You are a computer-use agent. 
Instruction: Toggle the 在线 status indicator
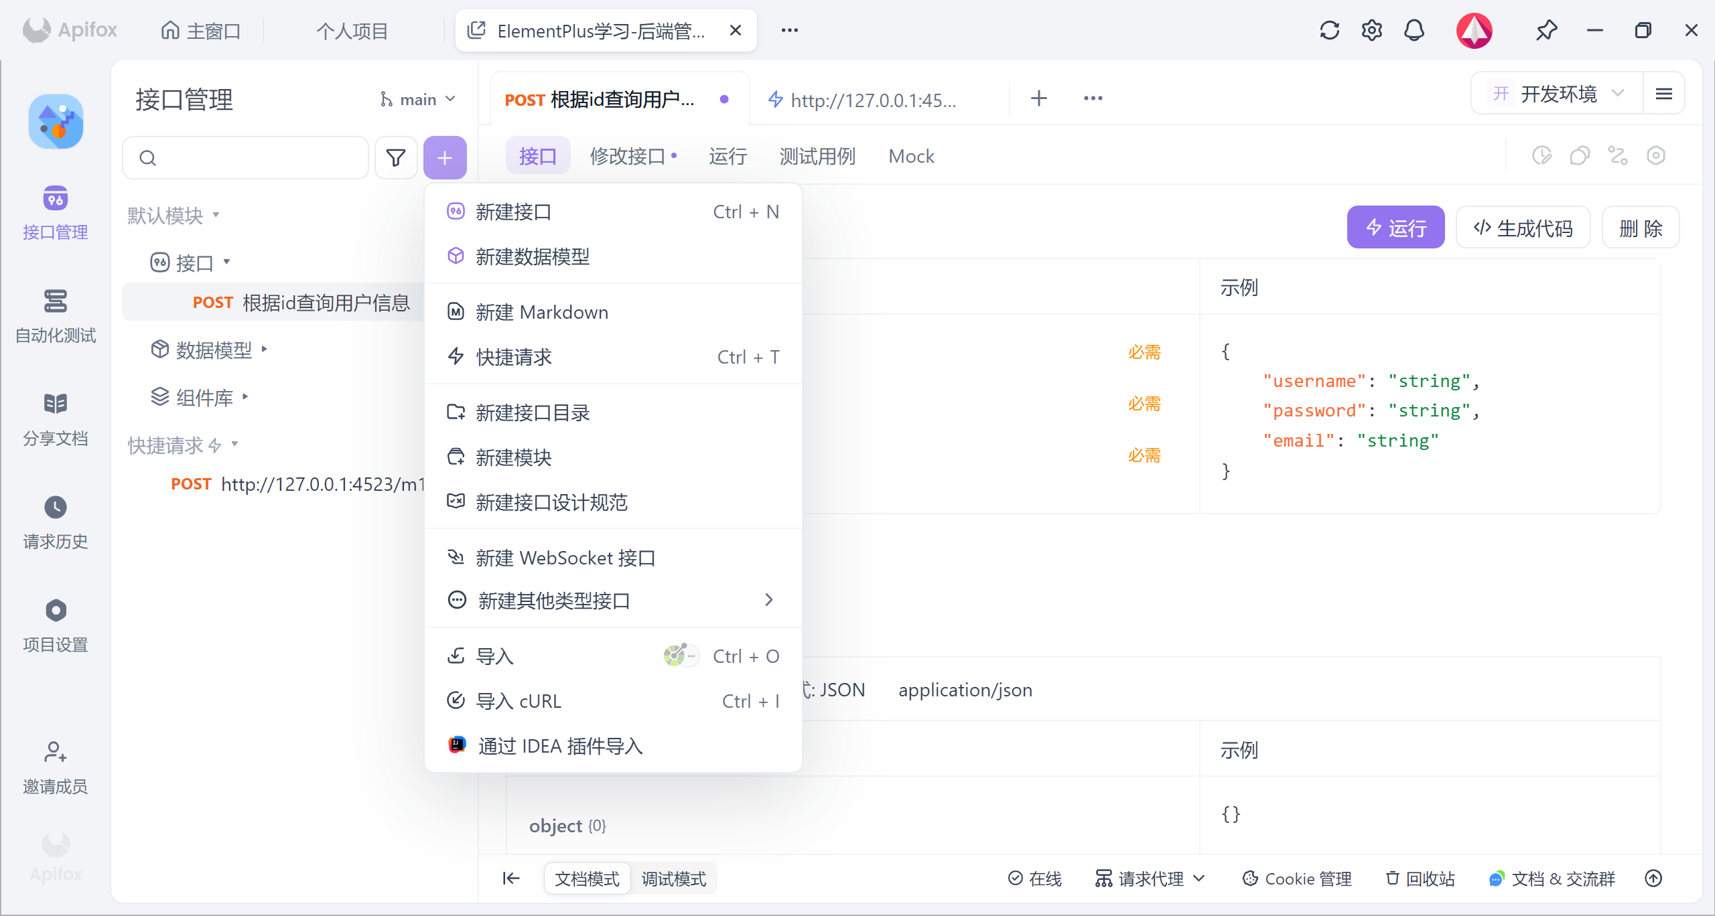coord(1035,879)
